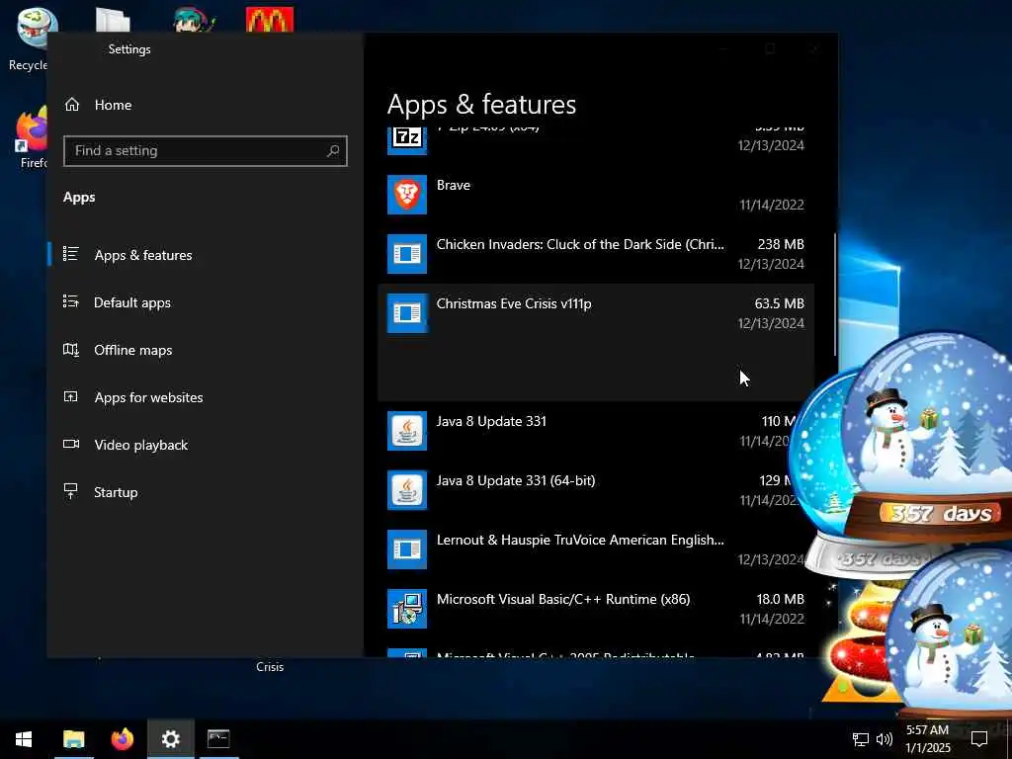Image resolution: width=1012 pixels, height=759 pixels.
Task: Open Offline maps section
Action: [133, 350]
